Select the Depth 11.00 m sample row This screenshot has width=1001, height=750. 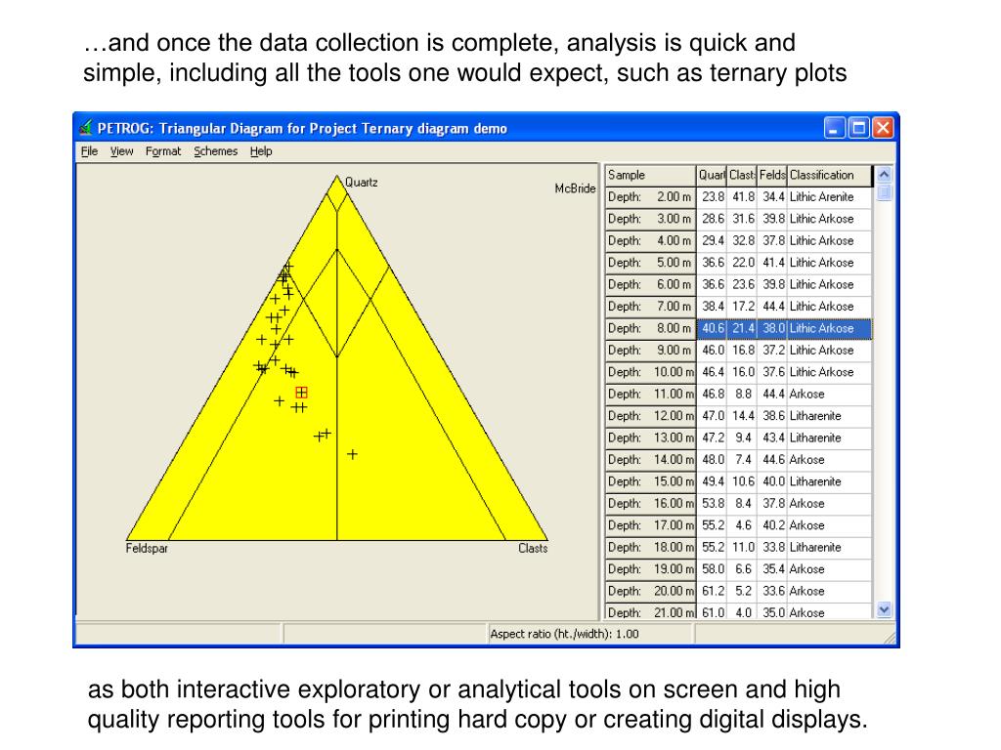(x=738, y=395)
